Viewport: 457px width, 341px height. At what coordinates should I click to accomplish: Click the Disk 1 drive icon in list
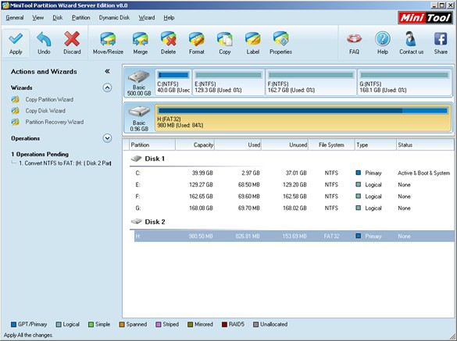136,158
